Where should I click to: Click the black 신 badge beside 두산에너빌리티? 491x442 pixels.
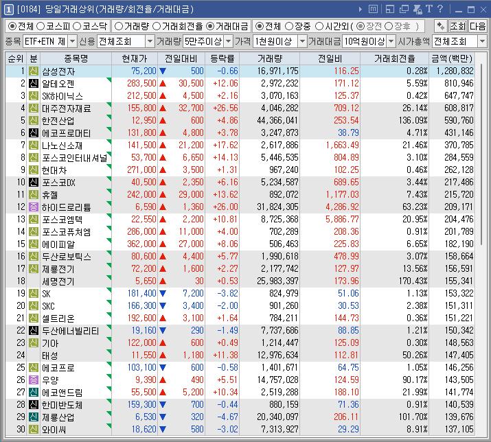pos(34,330)
